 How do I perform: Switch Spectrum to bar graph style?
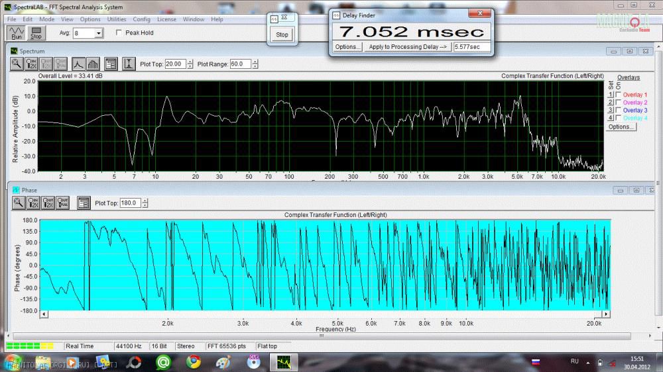coord(93,64)
